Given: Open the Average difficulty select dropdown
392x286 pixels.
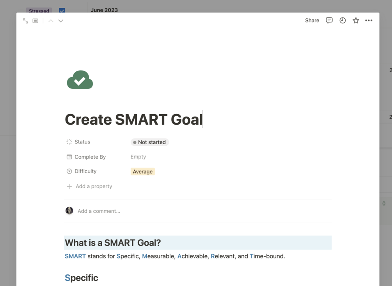Looking at the screenshot, I should 143,171.
